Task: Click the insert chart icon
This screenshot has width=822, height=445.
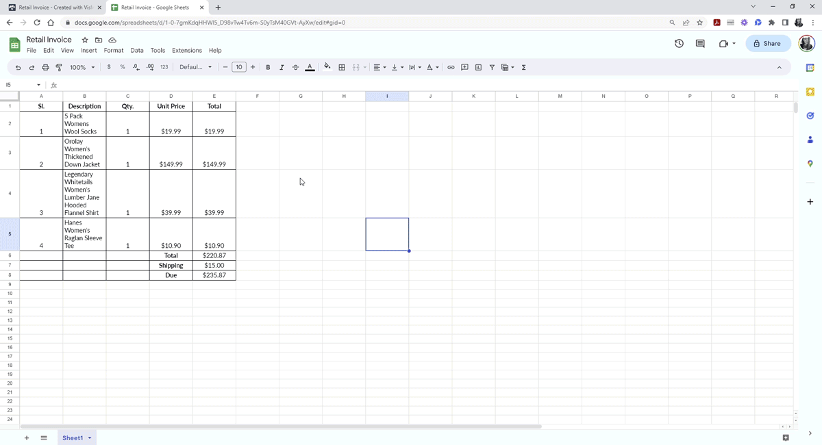Action: 478,67
